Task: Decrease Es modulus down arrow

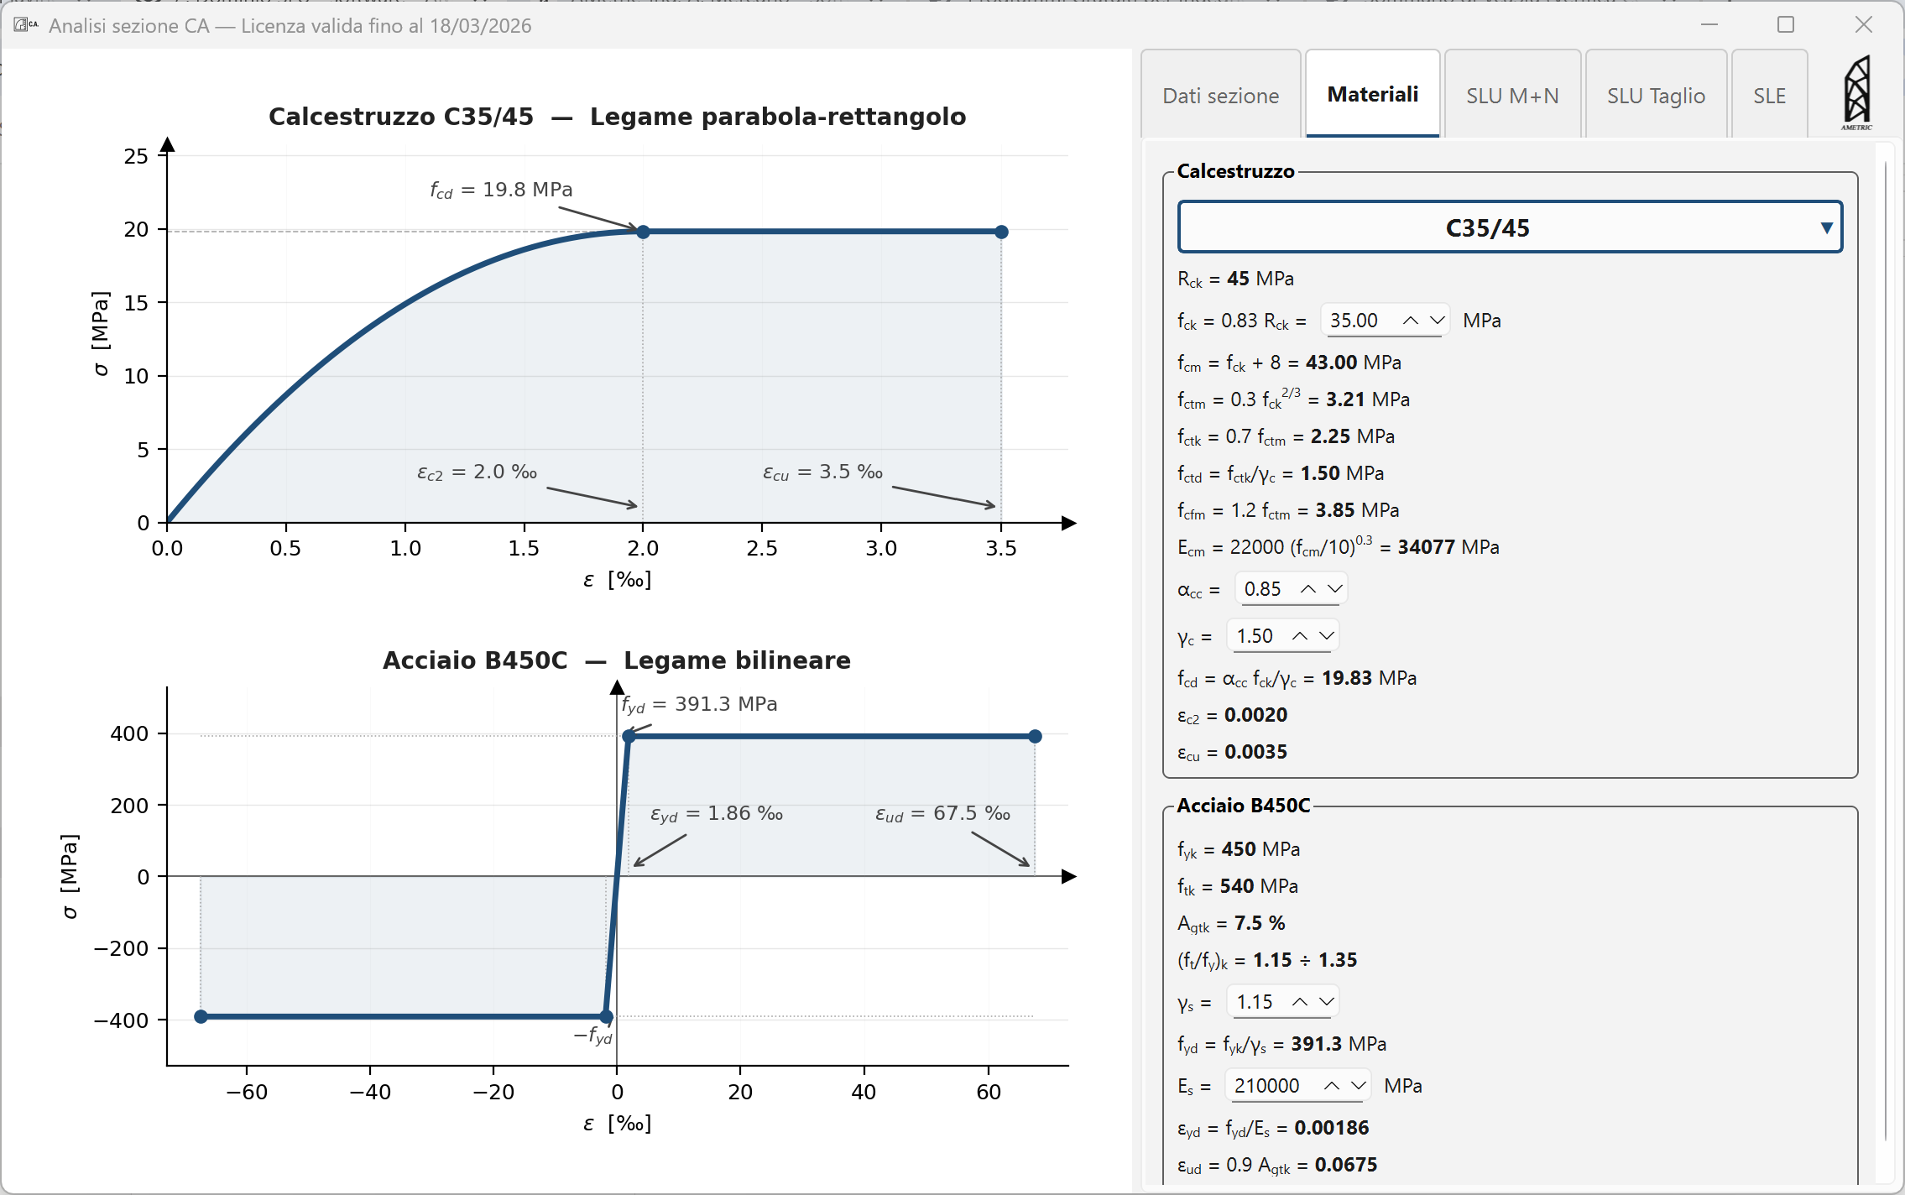Action: tap(1359, 1086)
